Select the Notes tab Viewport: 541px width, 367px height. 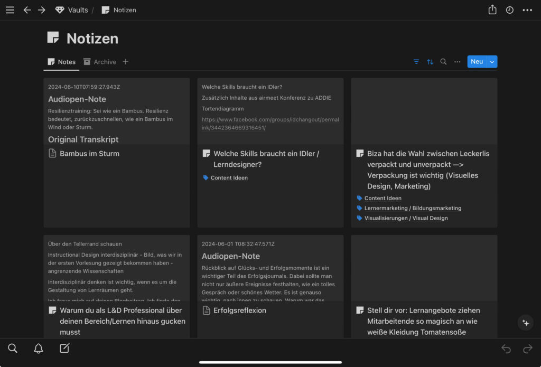[x=61, y=62]
